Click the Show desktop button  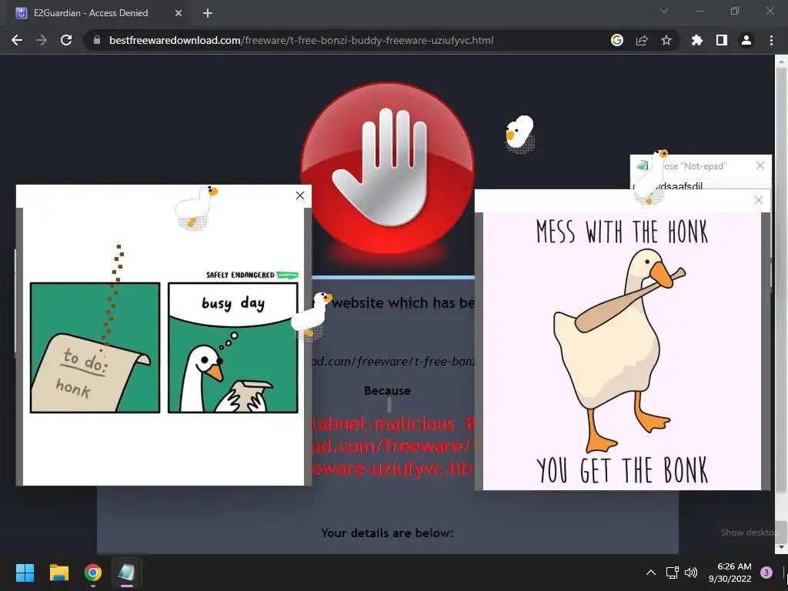point(784,573)
